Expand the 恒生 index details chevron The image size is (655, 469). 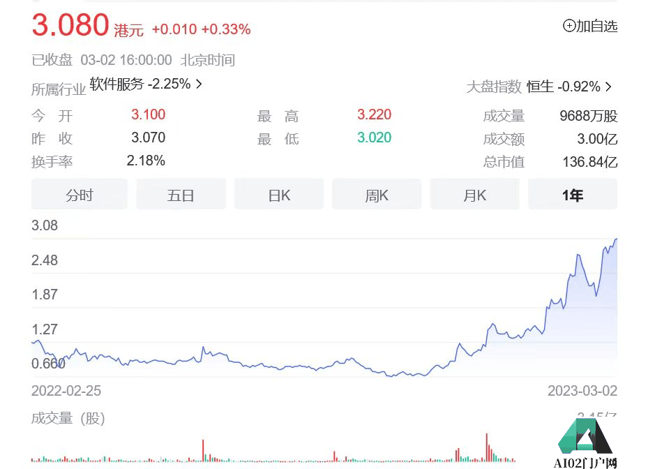608,87
